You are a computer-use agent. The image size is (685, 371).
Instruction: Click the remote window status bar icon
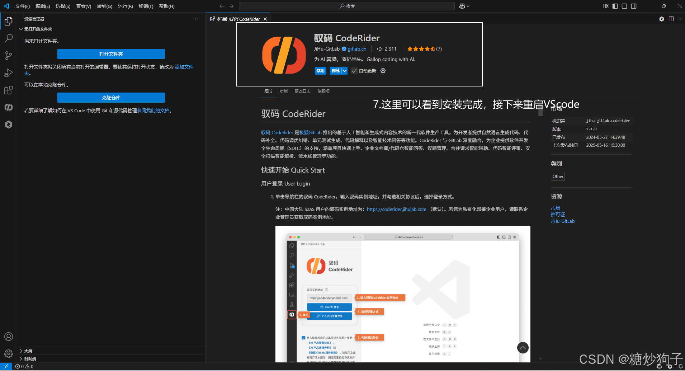pyautogui.click(x=6, y=366)
